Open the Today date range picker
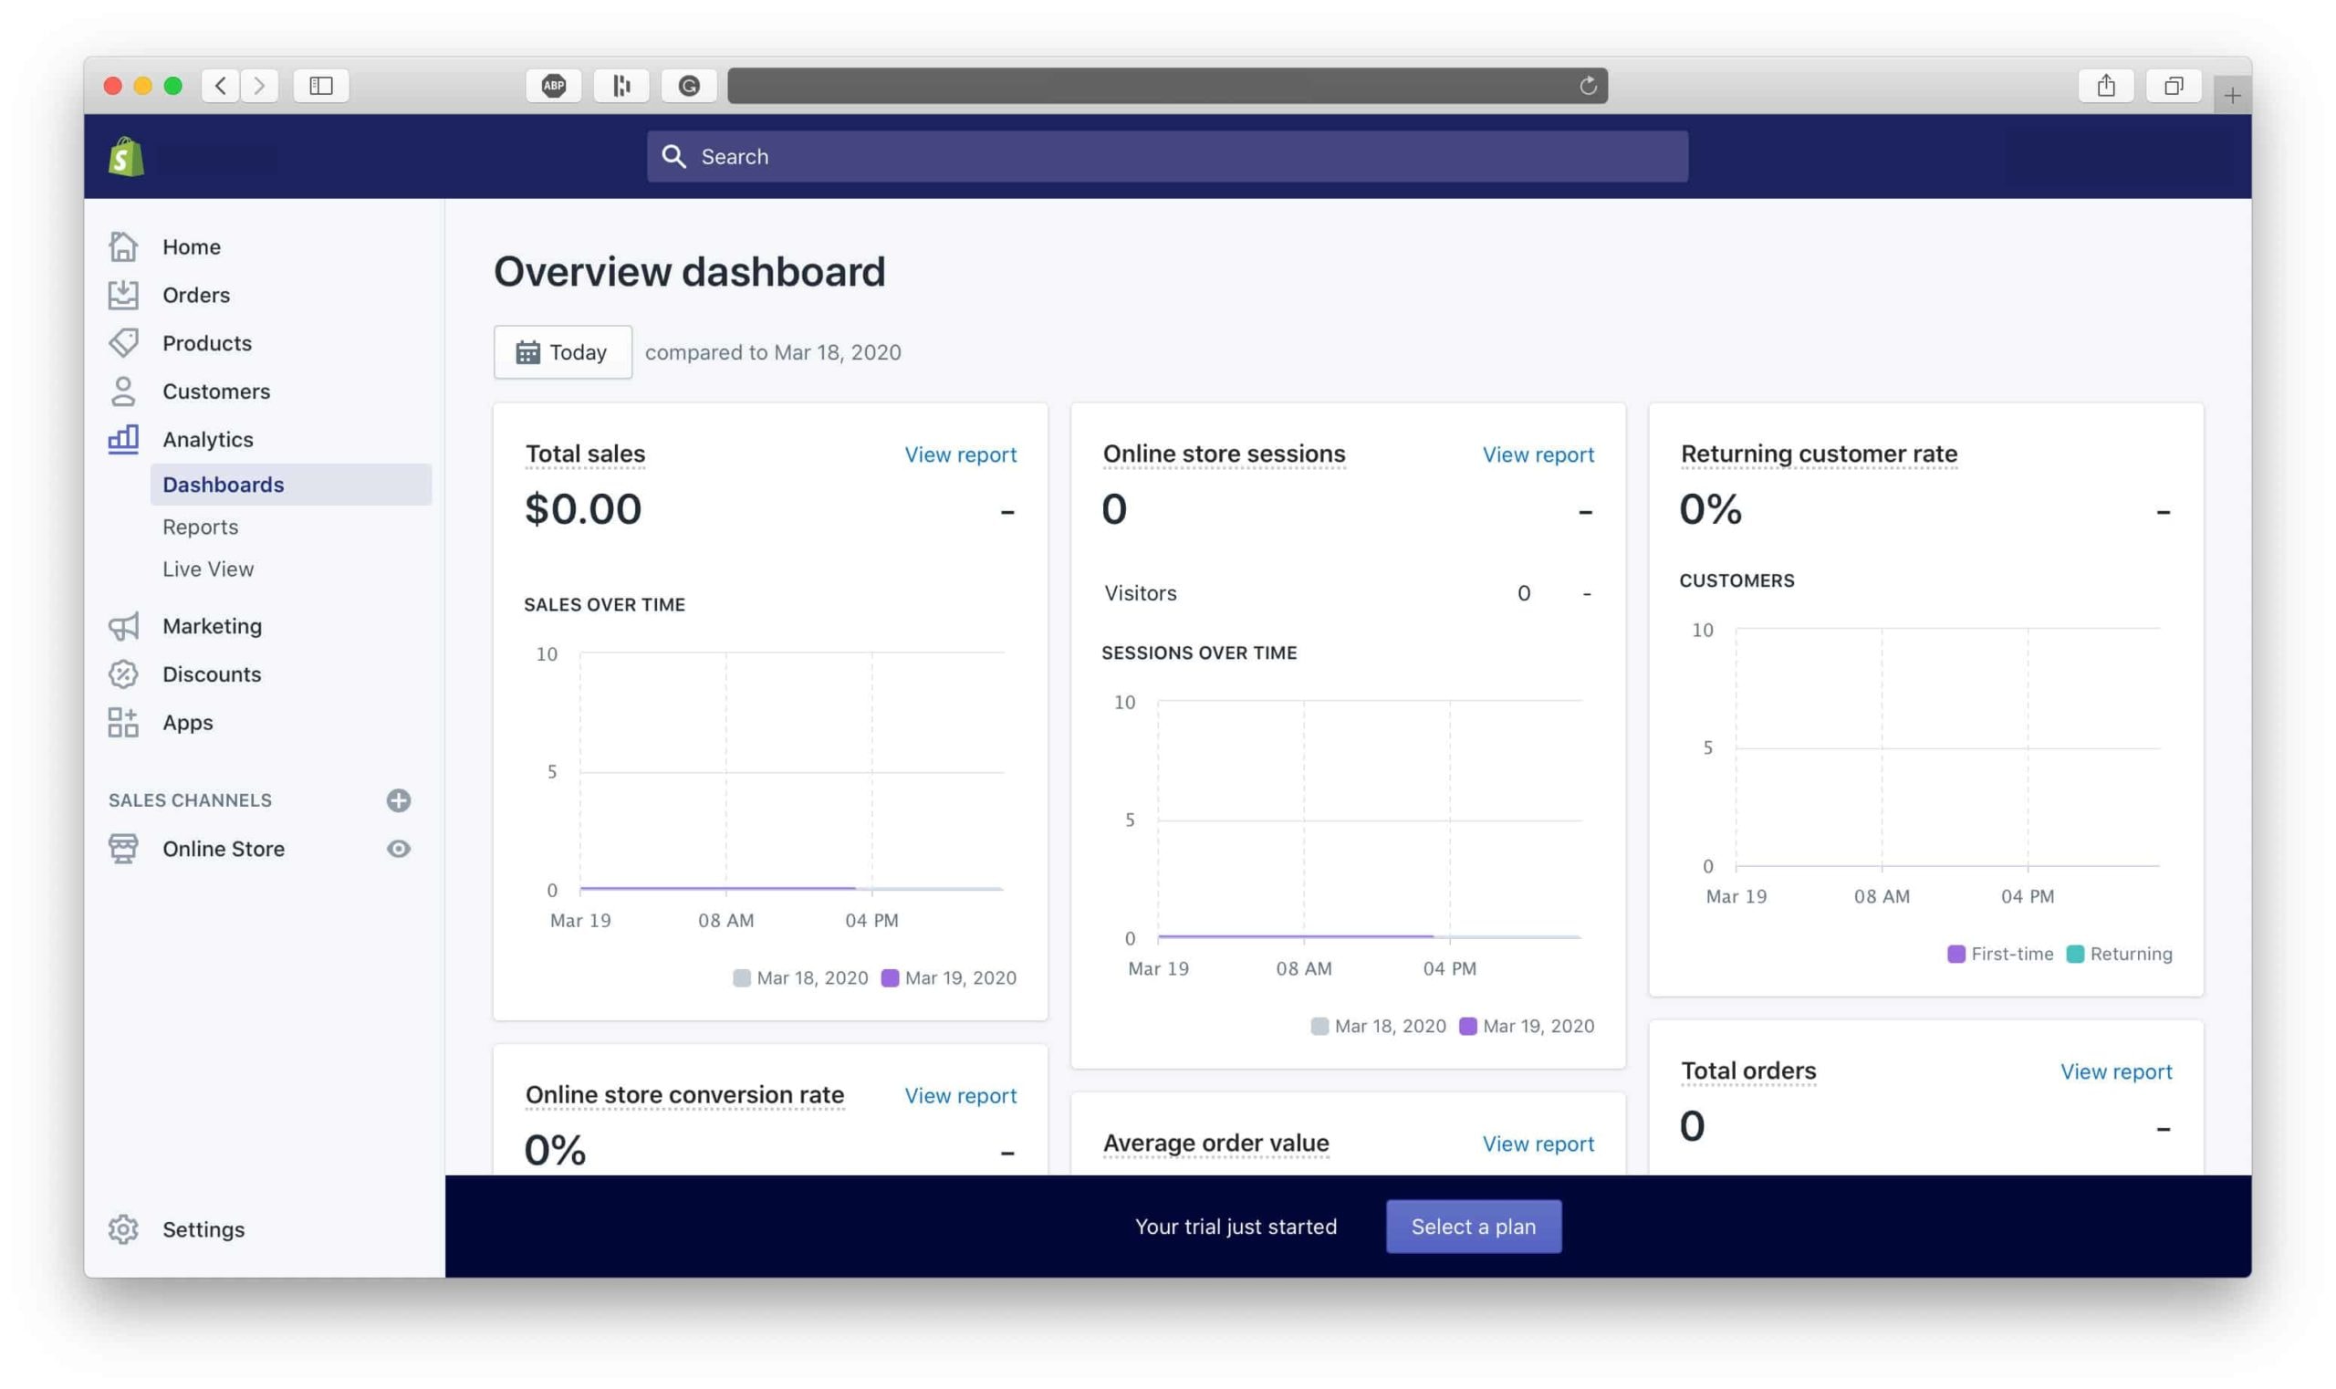Screen dimensions: 2336x1389 (x=562, y=352)
